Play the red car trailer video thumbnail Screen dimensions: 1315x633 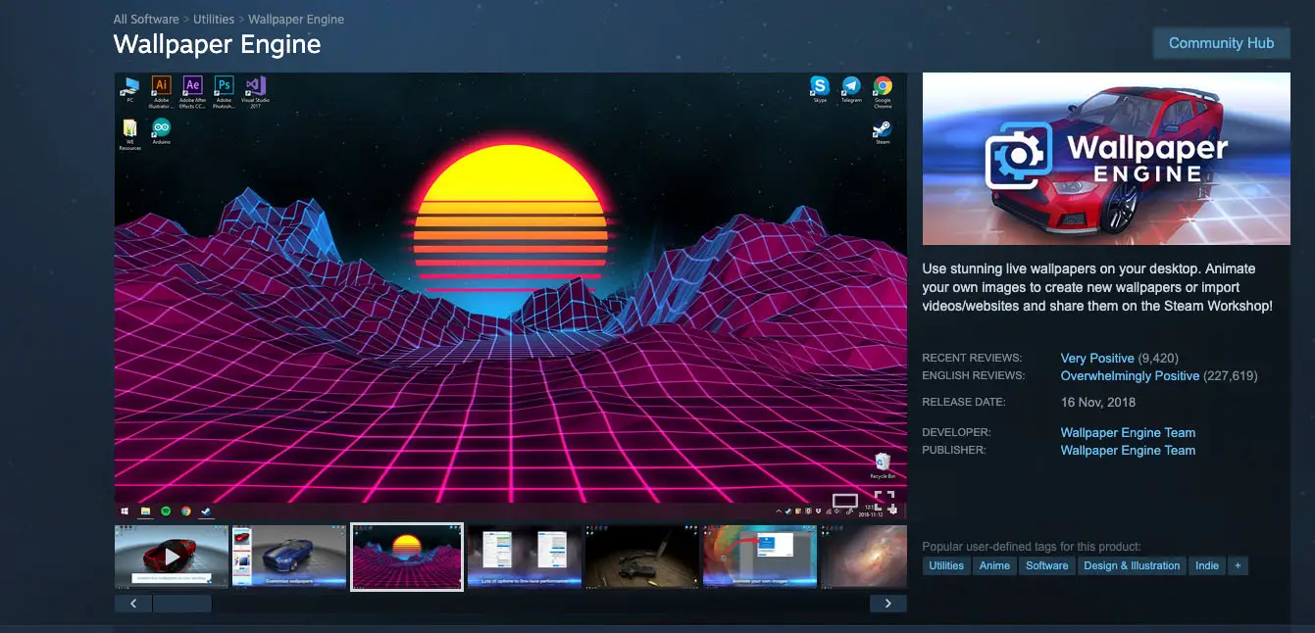(172, 557)
